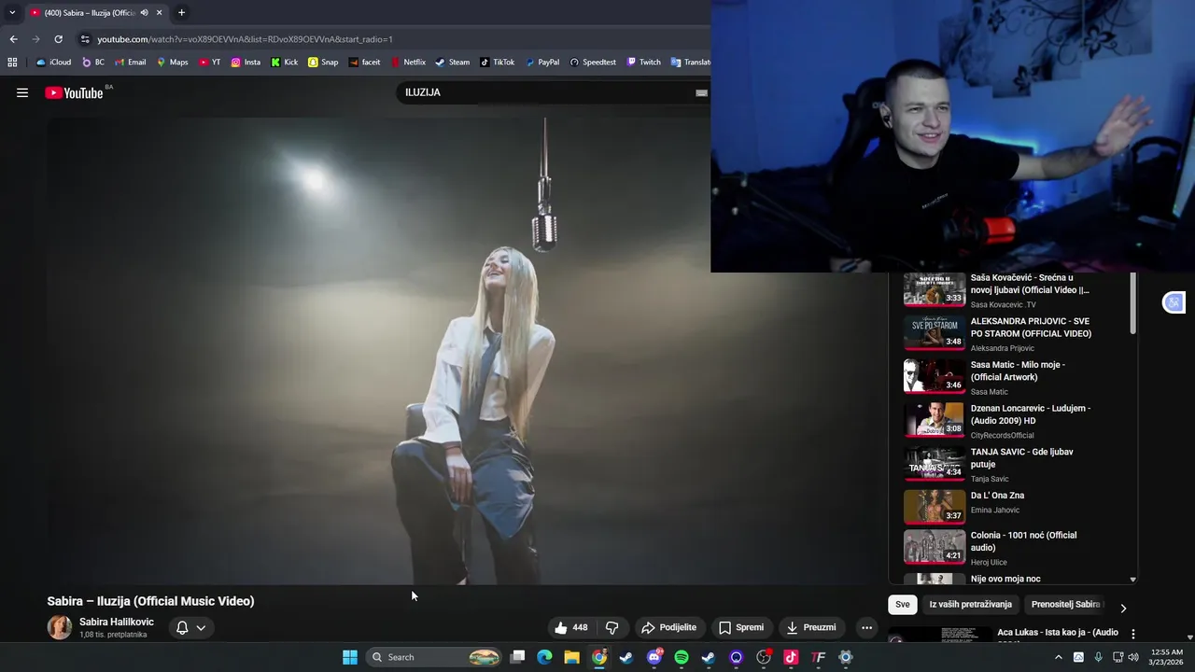Click the address bar URL
Viewport: 1195px width, 672px height.
245,39
